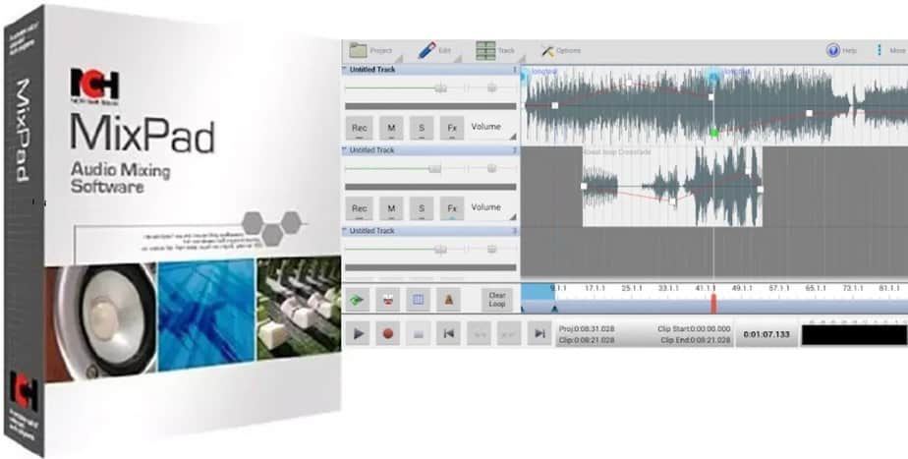This screenshot has width=908, height=459.
Task: Click the pan slider on track 3
Action: (x=492, y=250)
